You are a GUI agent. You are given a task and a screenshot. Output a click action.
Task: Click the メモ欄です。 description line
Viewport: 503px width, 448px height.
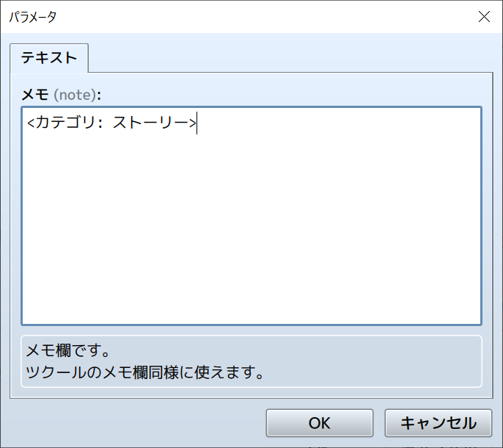68,350
